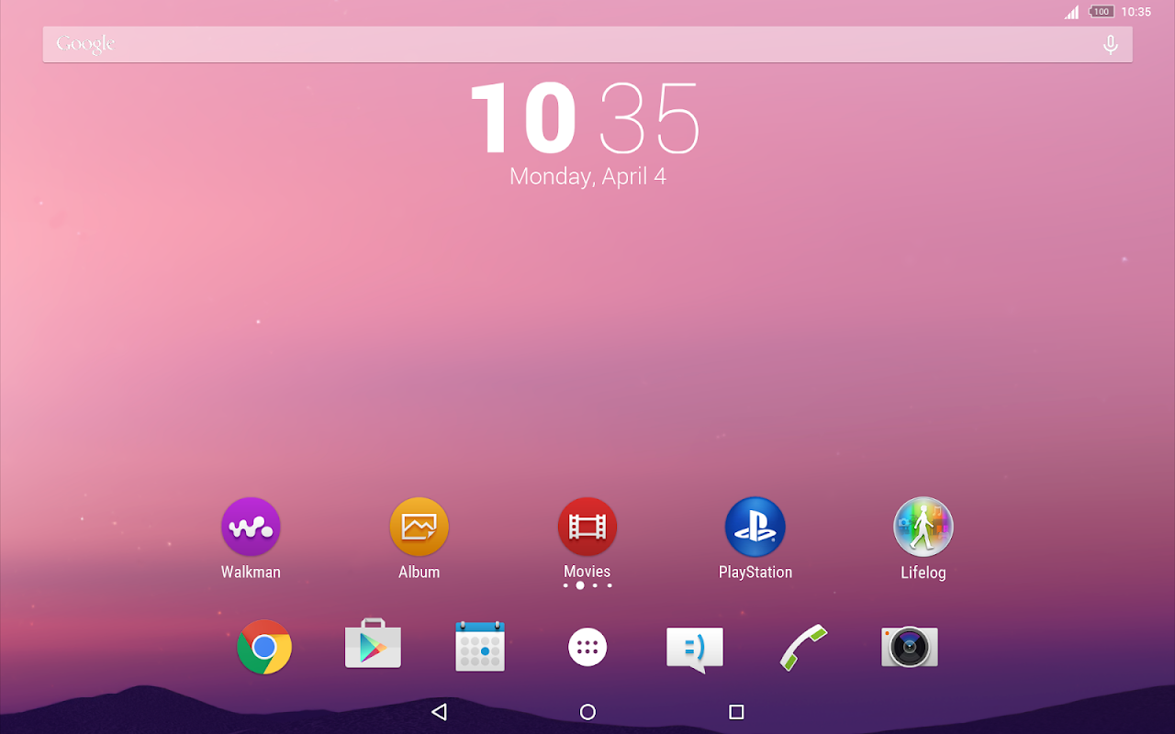The width and height of the screenshot is (1175, 734).
Task: Tap the Home navigation button
Action: pyautogui.click(x=587, y=712)
